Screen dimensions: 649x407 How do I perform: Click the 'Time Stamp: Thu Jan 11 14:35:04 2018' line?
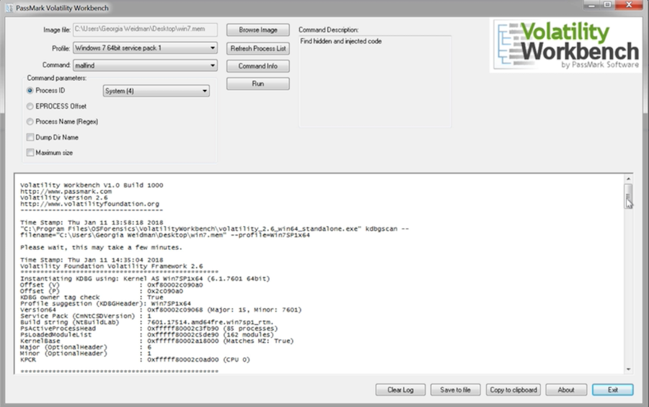point(92,260)
